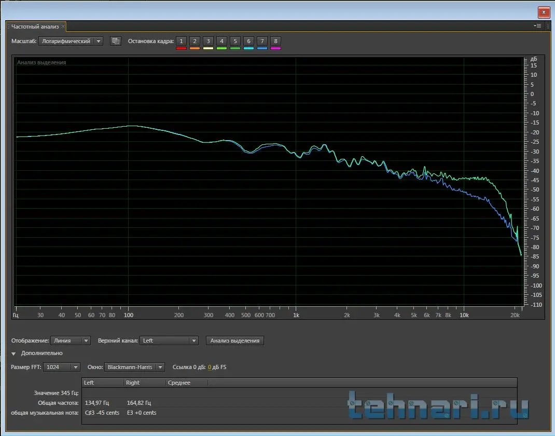Toggle frame hold 1 (red)
This screenshot has height=436, width=555.
181,42
